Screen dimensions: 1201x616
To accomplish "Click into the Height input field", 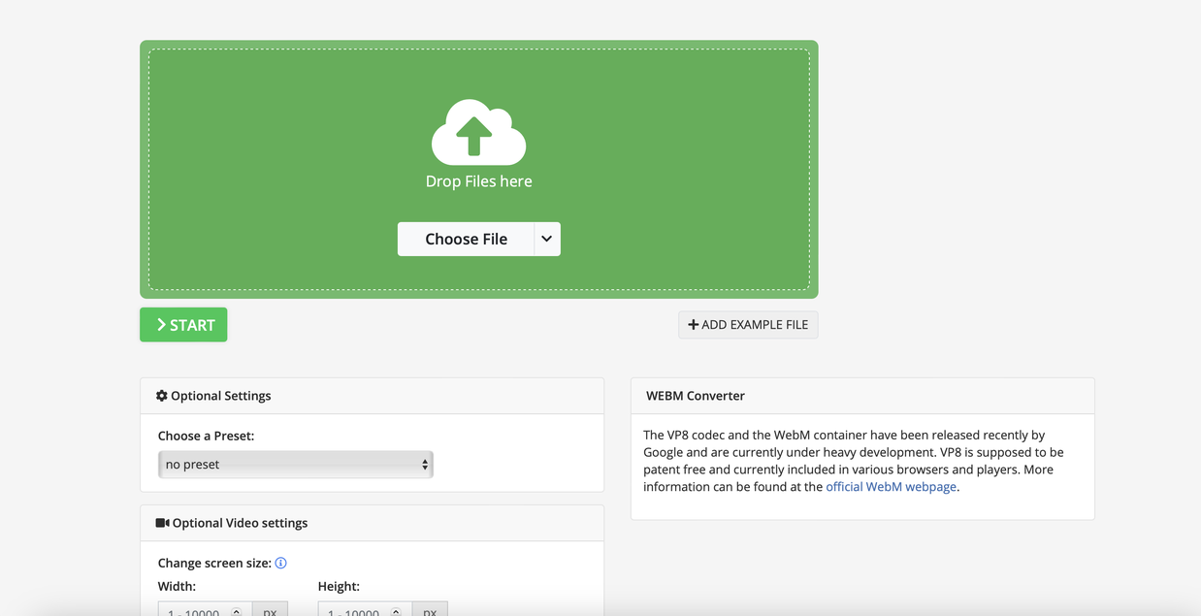I will tap(365, 609).
